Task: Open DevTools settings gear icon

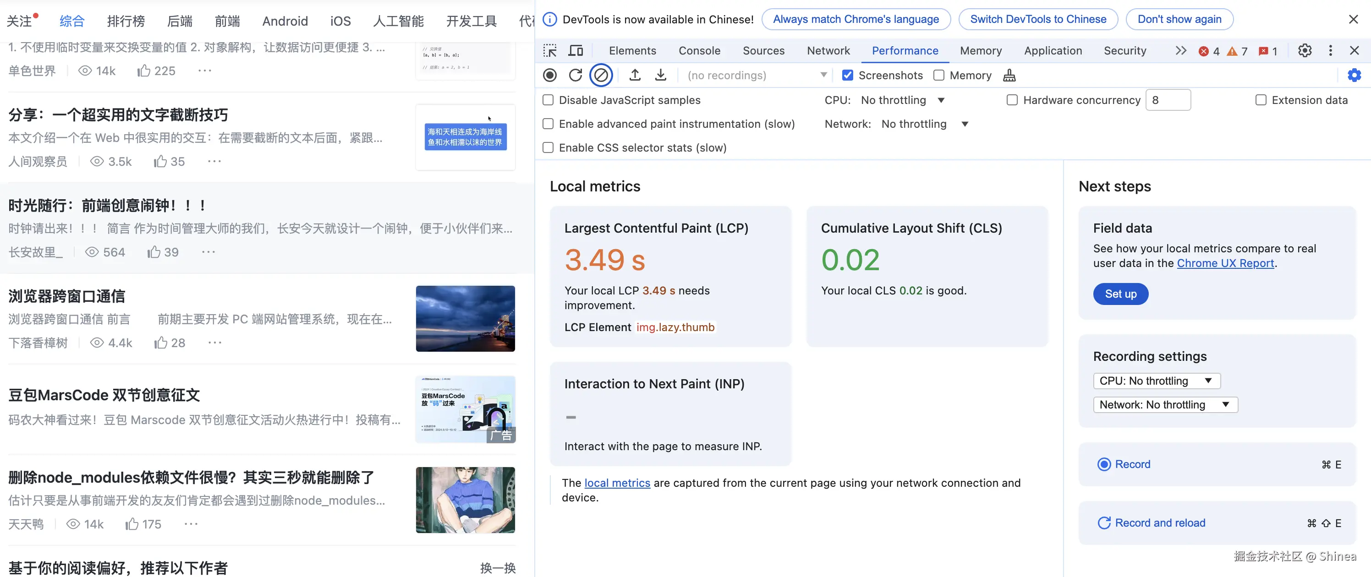Action: click(x=1305, y=50)
